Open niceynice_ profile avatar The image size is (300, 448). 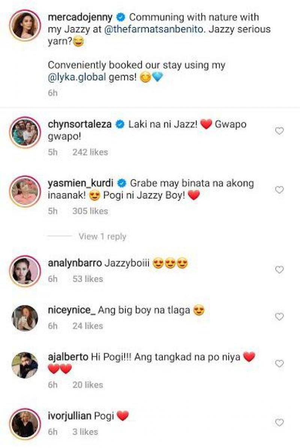pos(25,318)
